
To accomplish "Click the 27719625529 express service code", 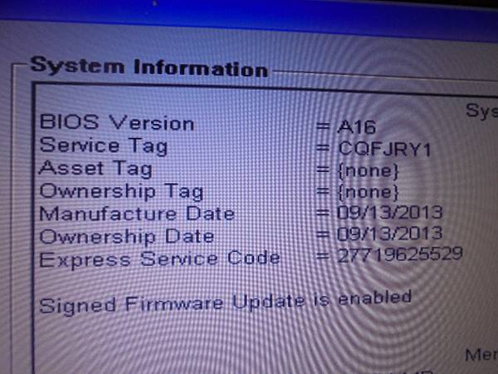I will (x=400, y=255).
